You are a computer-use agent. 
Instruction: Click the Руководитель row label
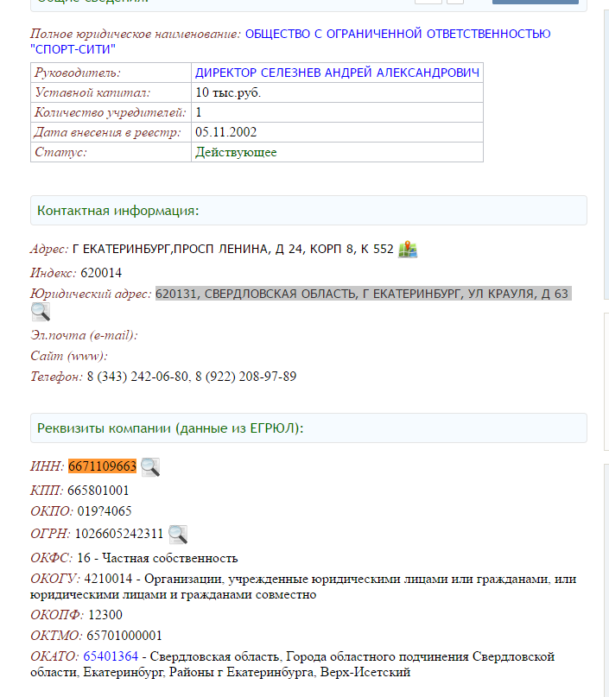click(78, 73)
